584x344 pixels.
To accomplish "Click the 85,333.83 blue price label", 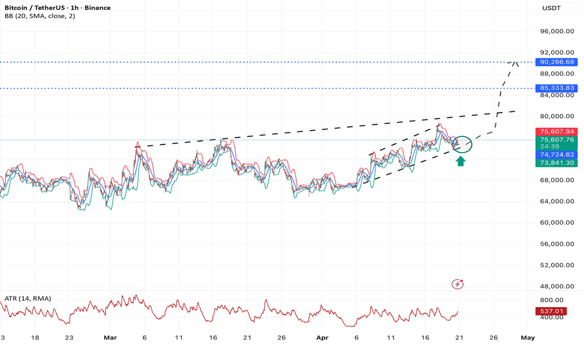I will (x=556, y=88).
